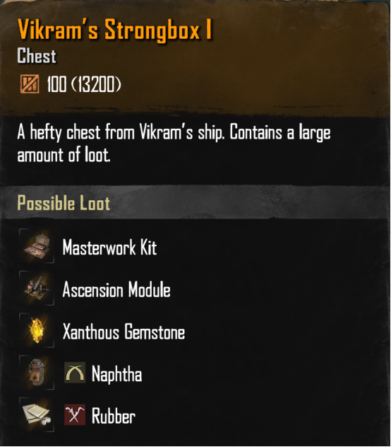Click the Naphtha canister item icon

[x=37, y=372]
